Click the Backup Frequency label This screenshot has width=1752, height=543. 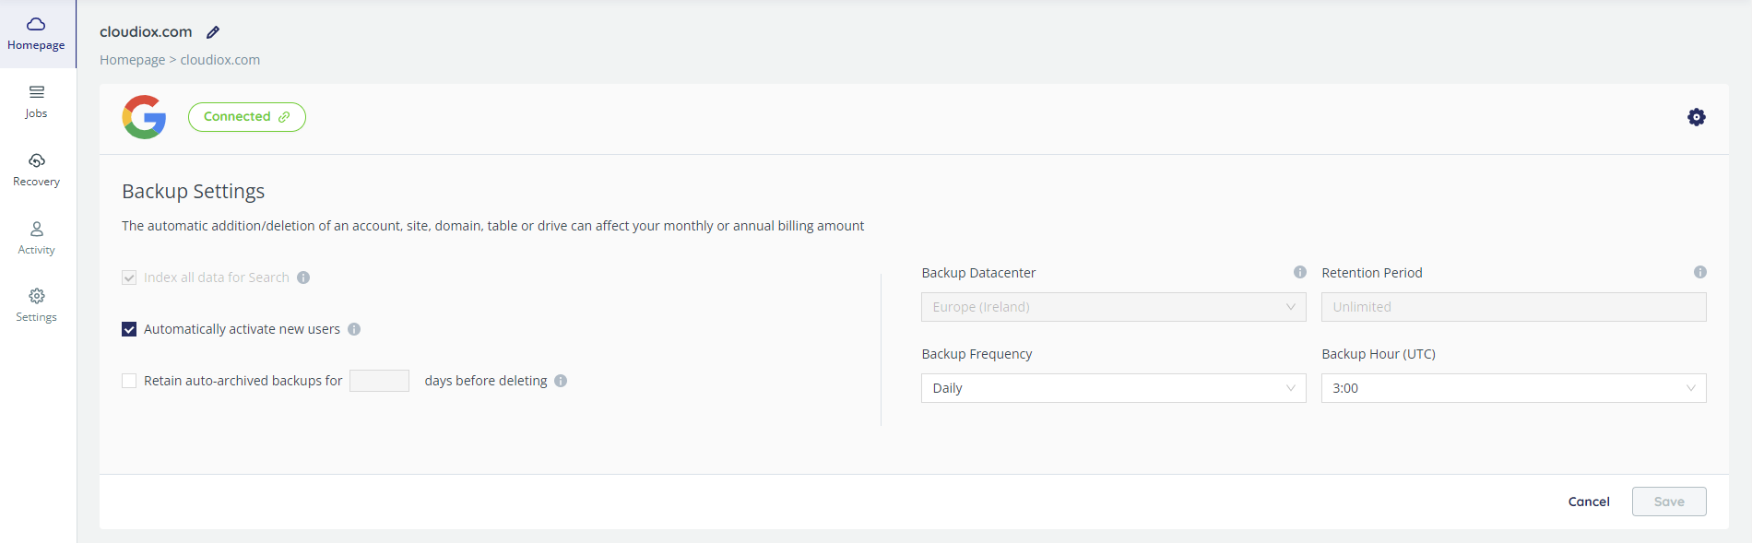click(x=977, y=354)
